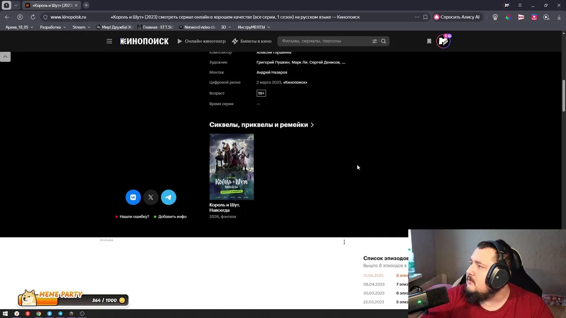This screenshot has height=318, width=566.
Task: Close the «Король и Шут» tab
Action: pos(76,5)
